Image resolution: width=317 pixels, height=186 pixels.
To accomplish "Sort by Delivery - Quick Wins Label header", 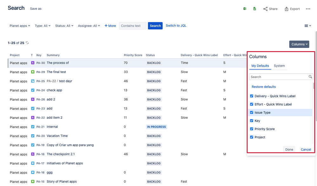I will 199,55.
